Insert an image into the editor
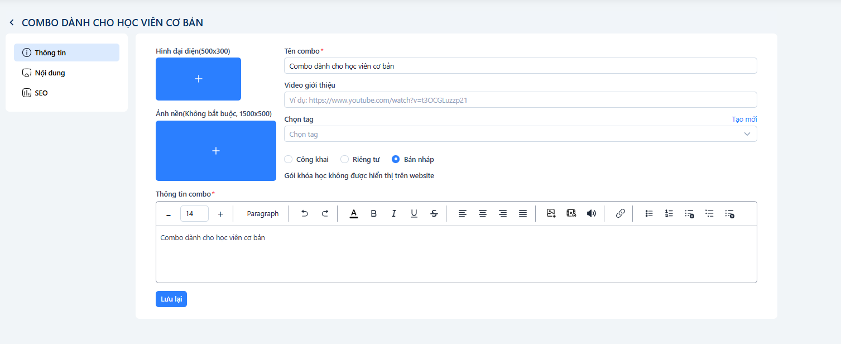This screenshot has width=841, height=344. pos(551,213)
